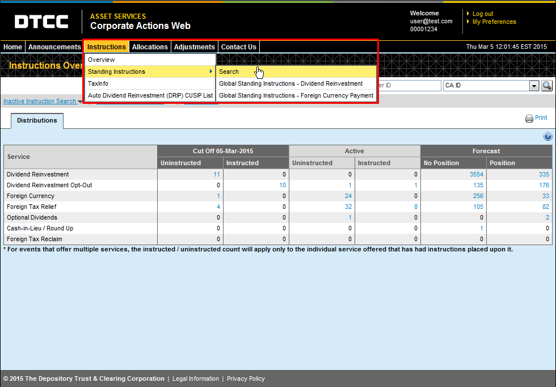The width and height of the screenshot is (556, 387).
Task: Click Foreign Tax Relief active uninstructed count 32
Action: tap(348, 207)
